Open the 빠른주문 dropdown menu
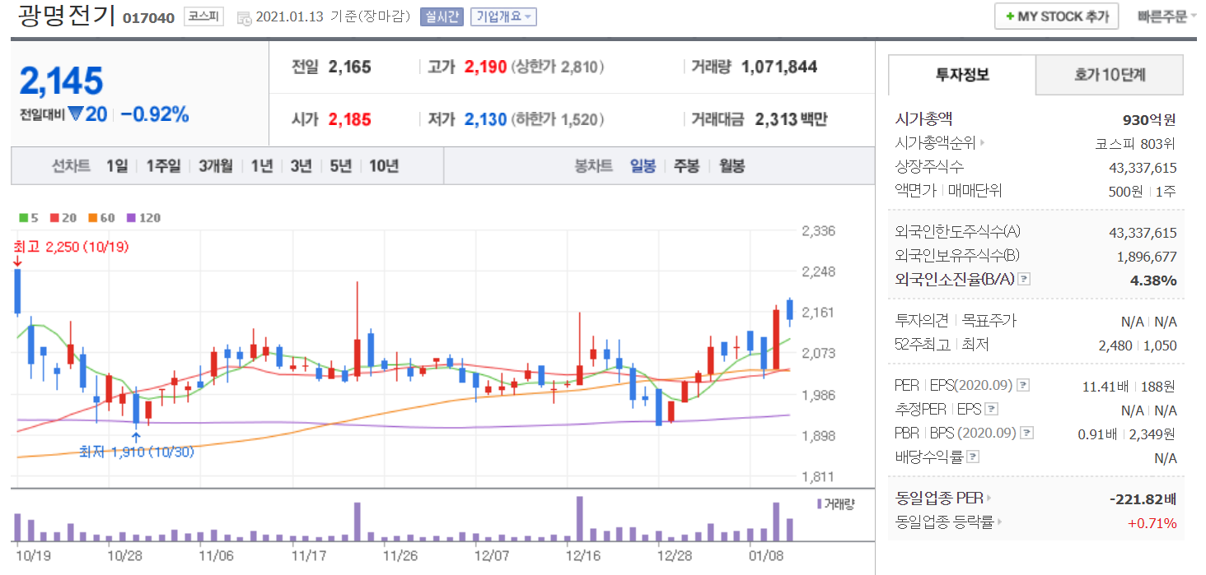This screenshot has width=1206, height=575. 1166,16
